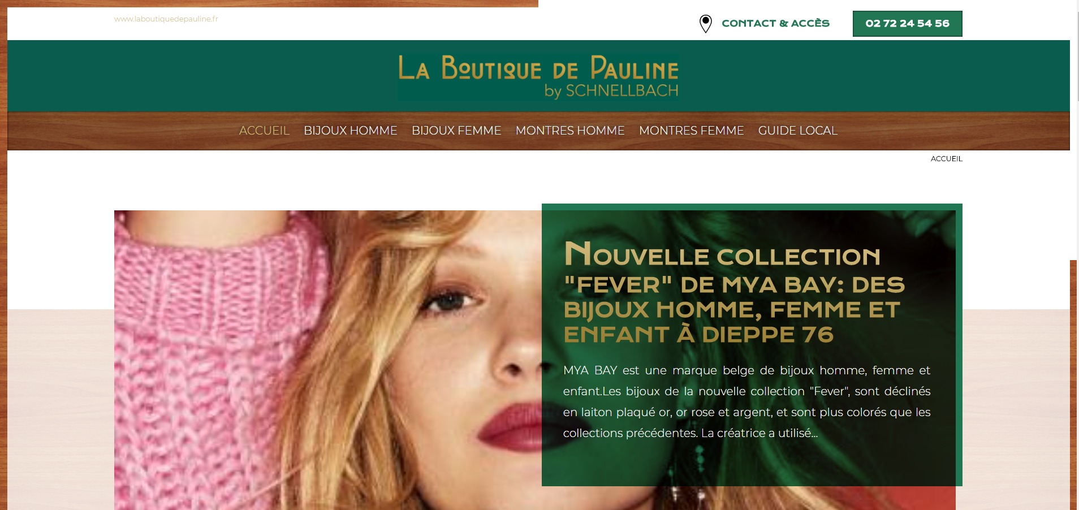Open the MONTRES HOMME page

(x=570, y=131)
